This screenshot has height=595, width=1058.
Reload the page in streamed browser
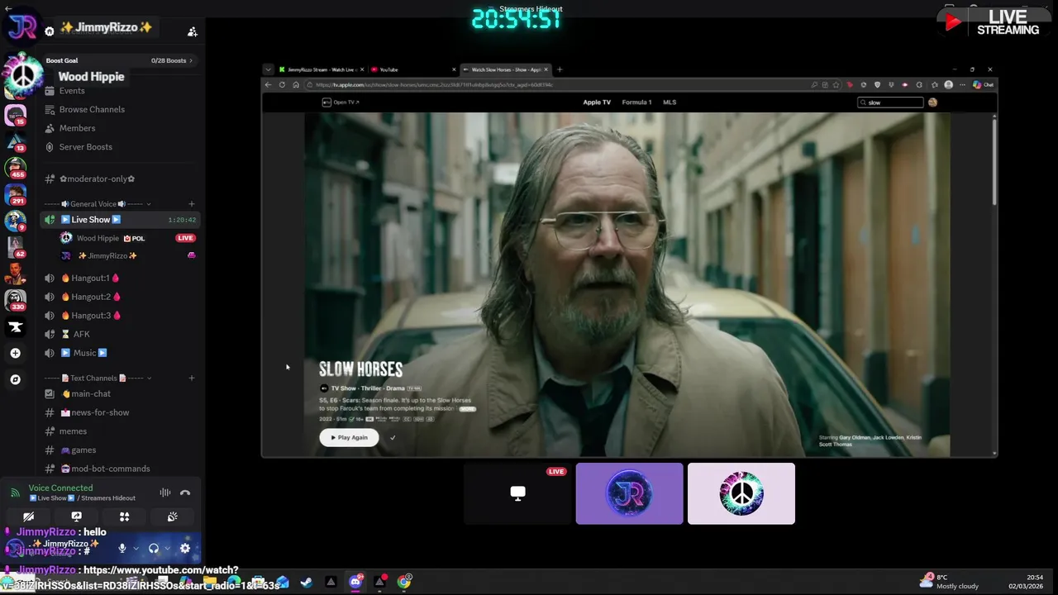(x=282, y=84)
